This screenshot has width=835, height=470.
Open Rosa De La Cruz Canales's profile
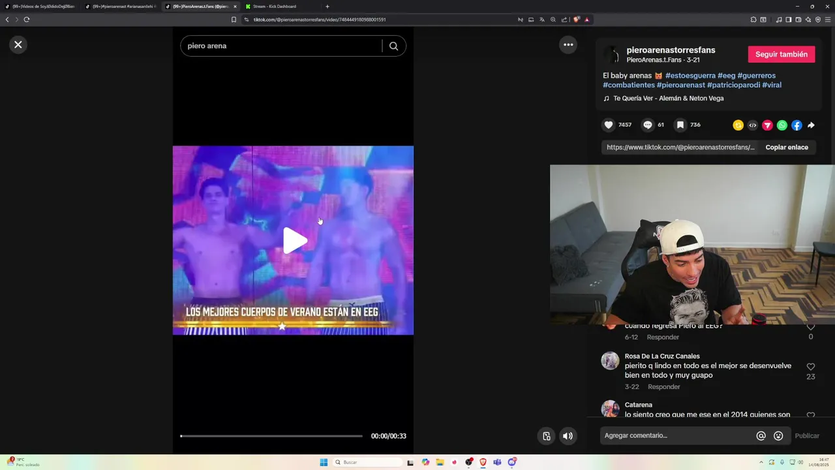click(662, 356)
